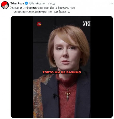114x119 pixels.
Task: Click the blue verified badge
Action: [x=26, y=3]
